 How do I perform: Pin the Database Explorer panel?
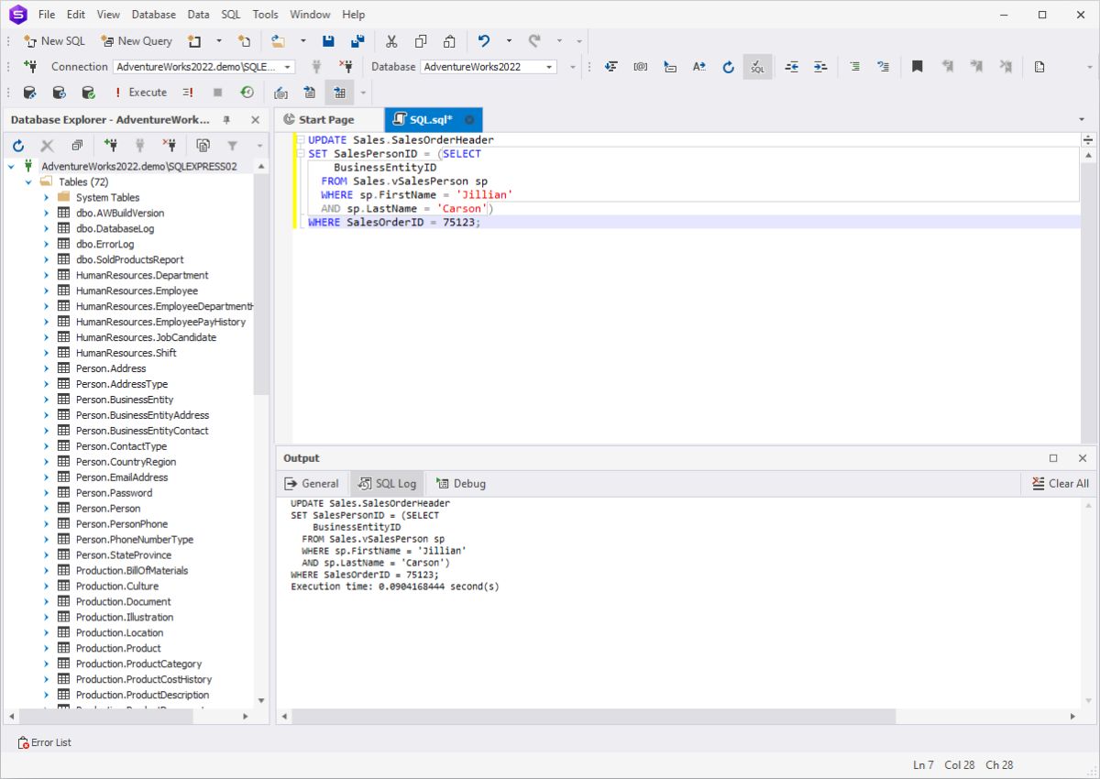(226, 120)
